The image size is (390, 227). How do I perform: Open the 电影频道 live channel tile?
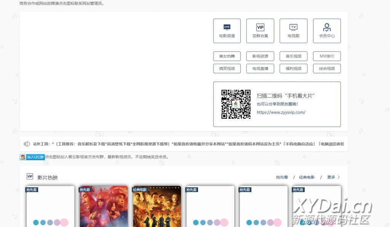pos(227,31)
